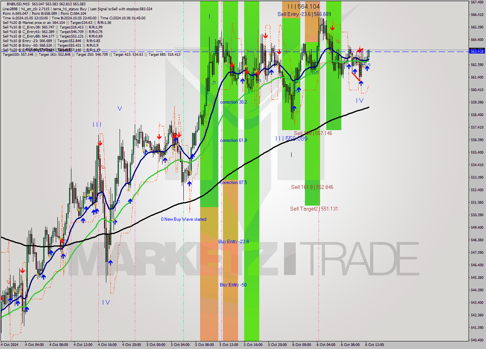Click the 556.390 price axis value
The height and width of the screenshot is (349, 486).
477,140
